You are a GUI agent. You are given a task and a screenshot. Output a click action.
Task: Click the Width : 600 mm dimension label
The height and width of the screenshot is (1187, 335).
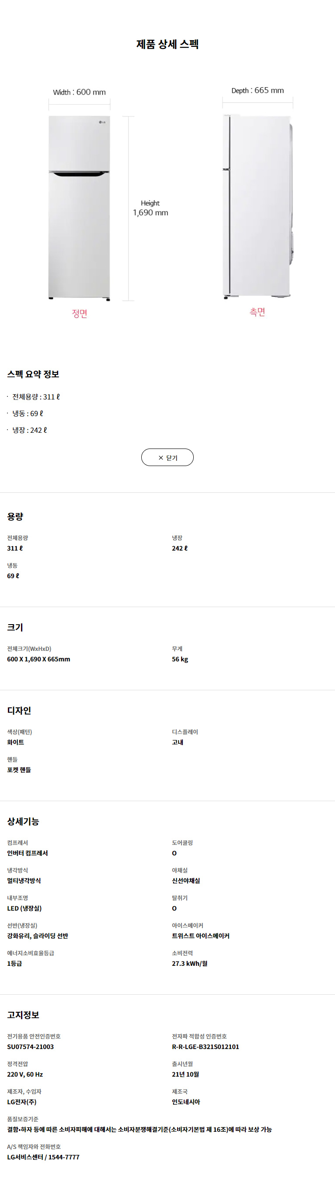tap(79, 92)
